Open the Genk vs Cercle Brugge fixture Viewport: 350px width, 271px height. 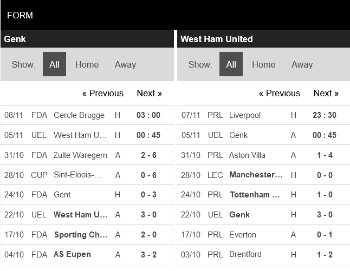coord(79,115)
